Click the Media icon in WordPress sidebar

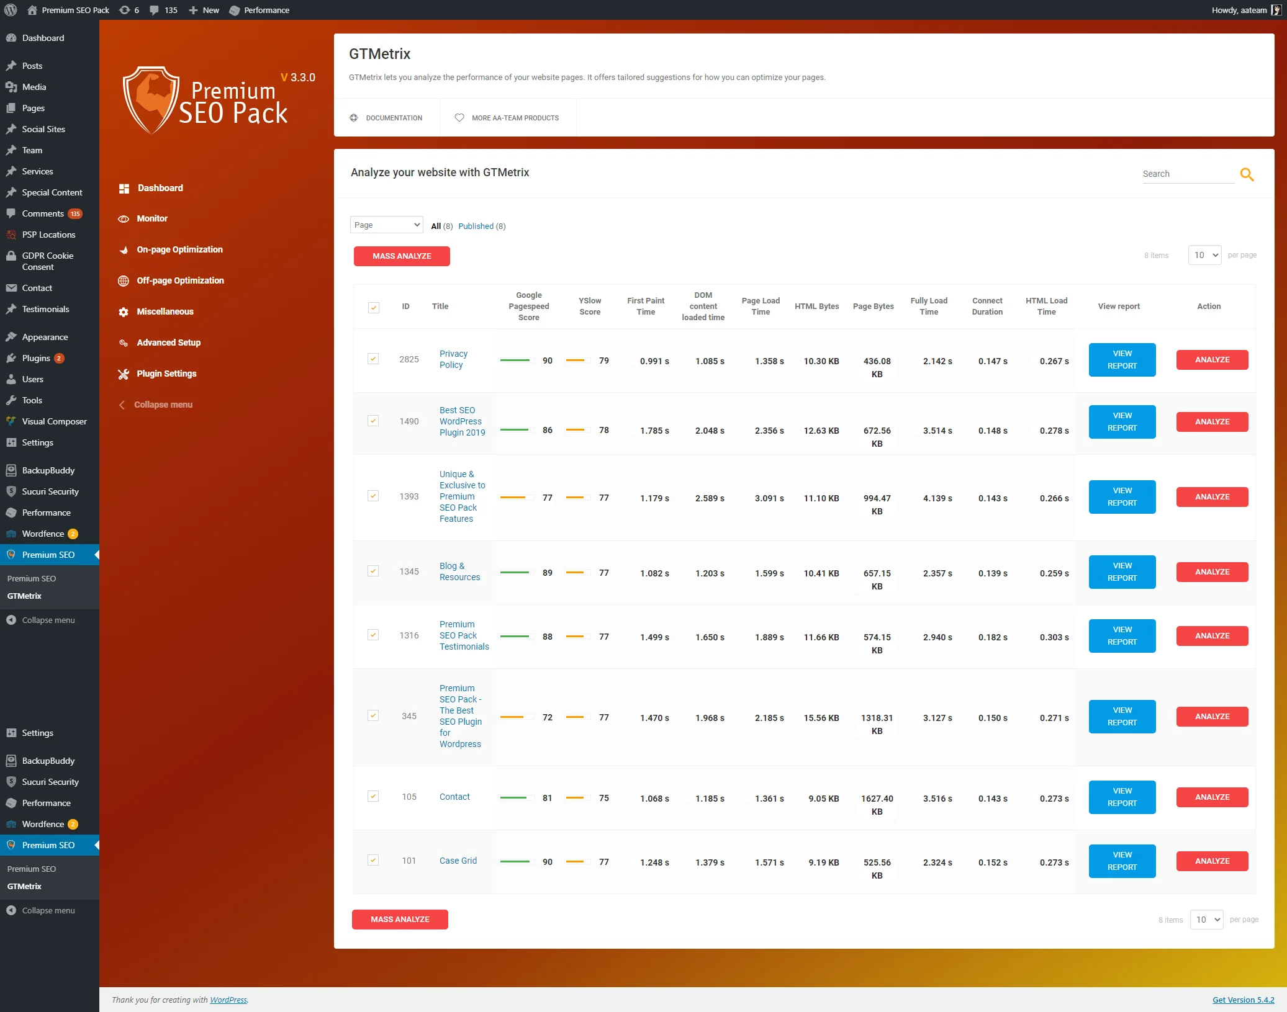pos(11,87)
